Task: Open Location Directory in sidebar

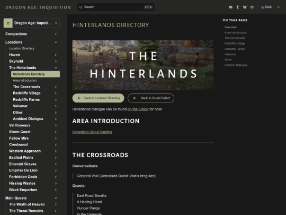Action: (x=22, y=48)
